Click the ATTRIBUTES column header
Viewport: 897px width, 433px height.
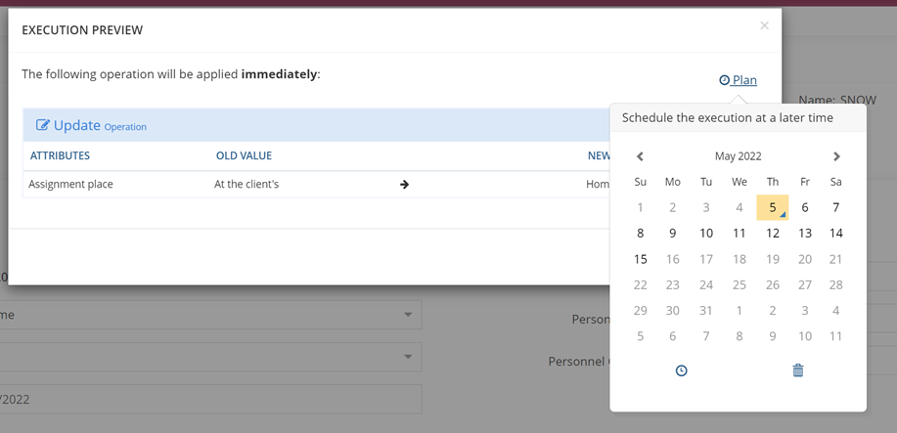[61, 155]
